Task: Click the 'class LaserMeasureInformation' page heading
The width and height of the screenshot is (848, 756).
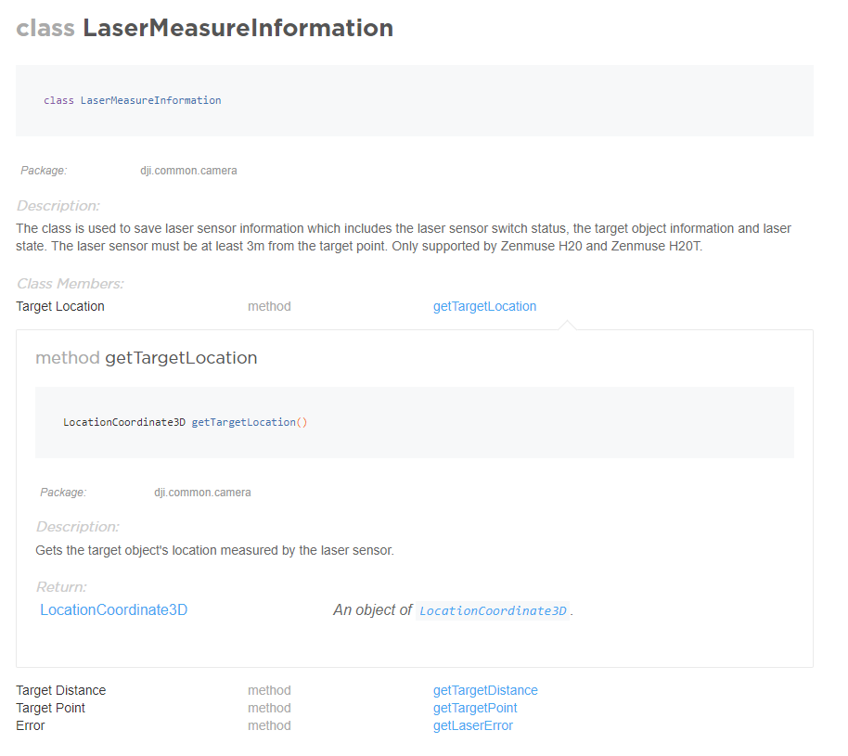Action: click(x=205, y=28)
